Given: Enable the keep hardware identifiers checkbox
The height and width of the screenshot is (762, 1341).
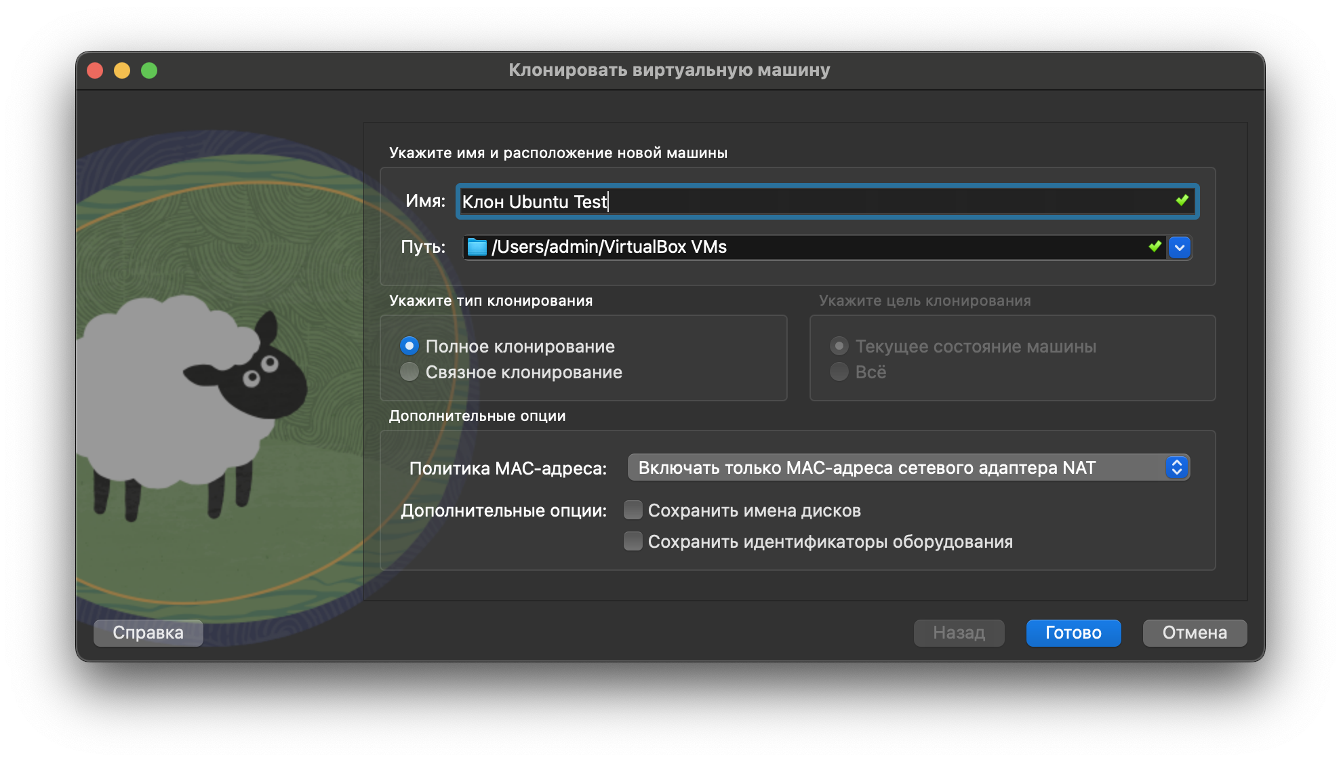Looking at the screenshot, I should (x=633, y=542).
